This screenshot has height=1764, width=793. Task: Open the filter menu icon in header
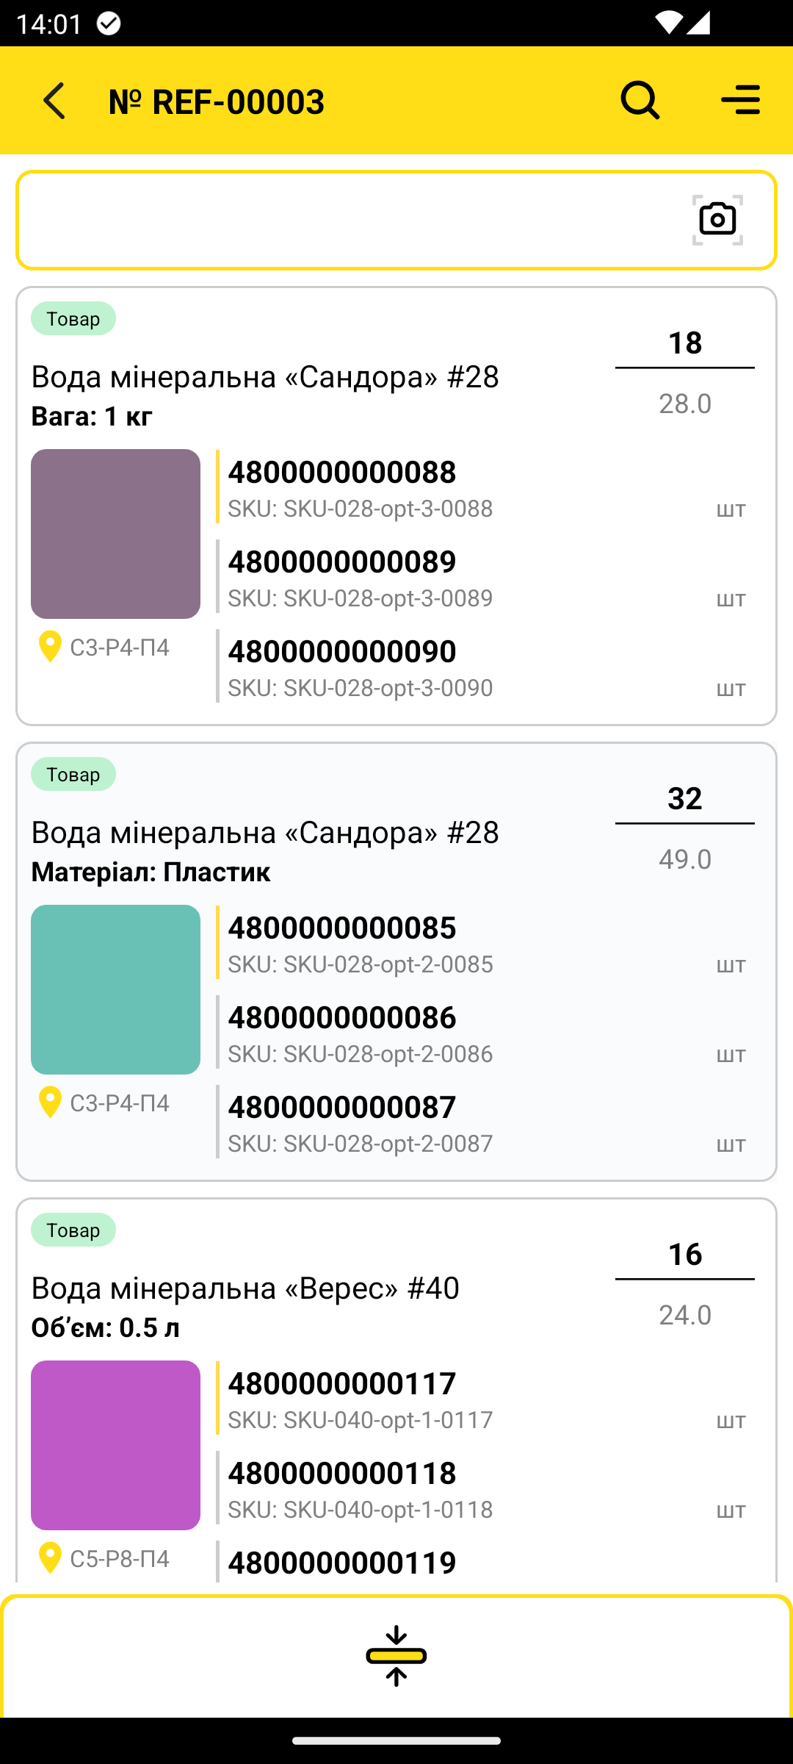(741, 101)
